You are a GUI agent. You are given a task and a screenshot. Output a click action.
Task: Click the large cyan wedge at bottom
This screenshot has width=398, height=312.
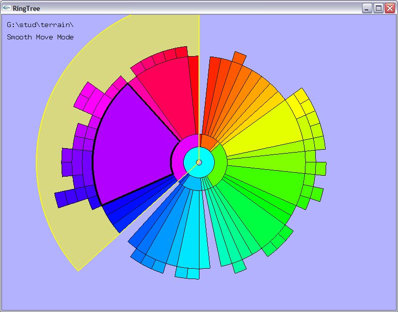click(x=193, y=236)
